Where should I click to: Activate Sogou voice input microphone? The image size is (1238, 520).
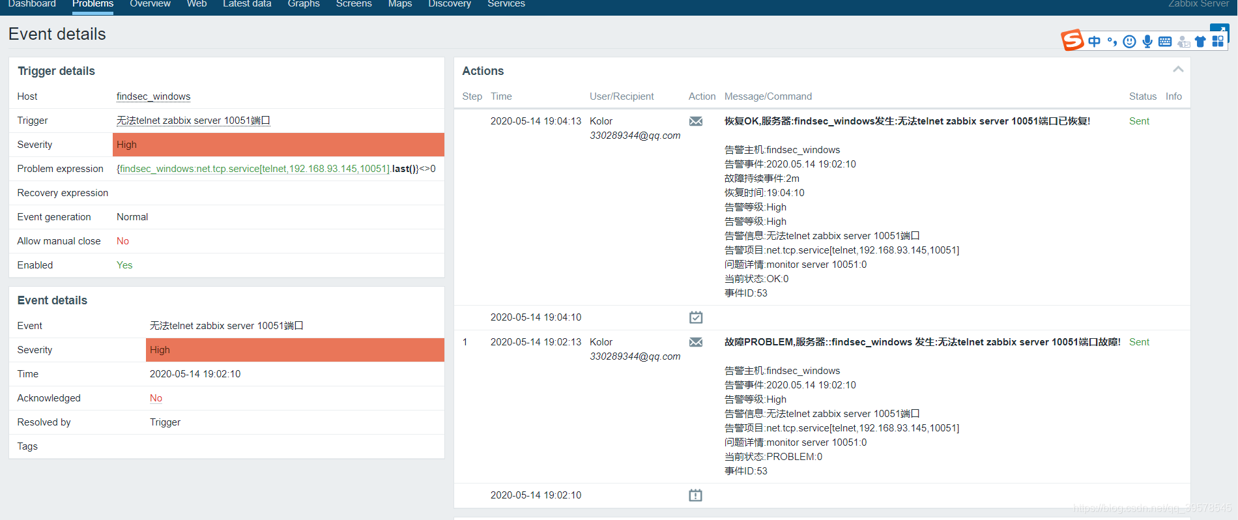(x=1147, y=42)
